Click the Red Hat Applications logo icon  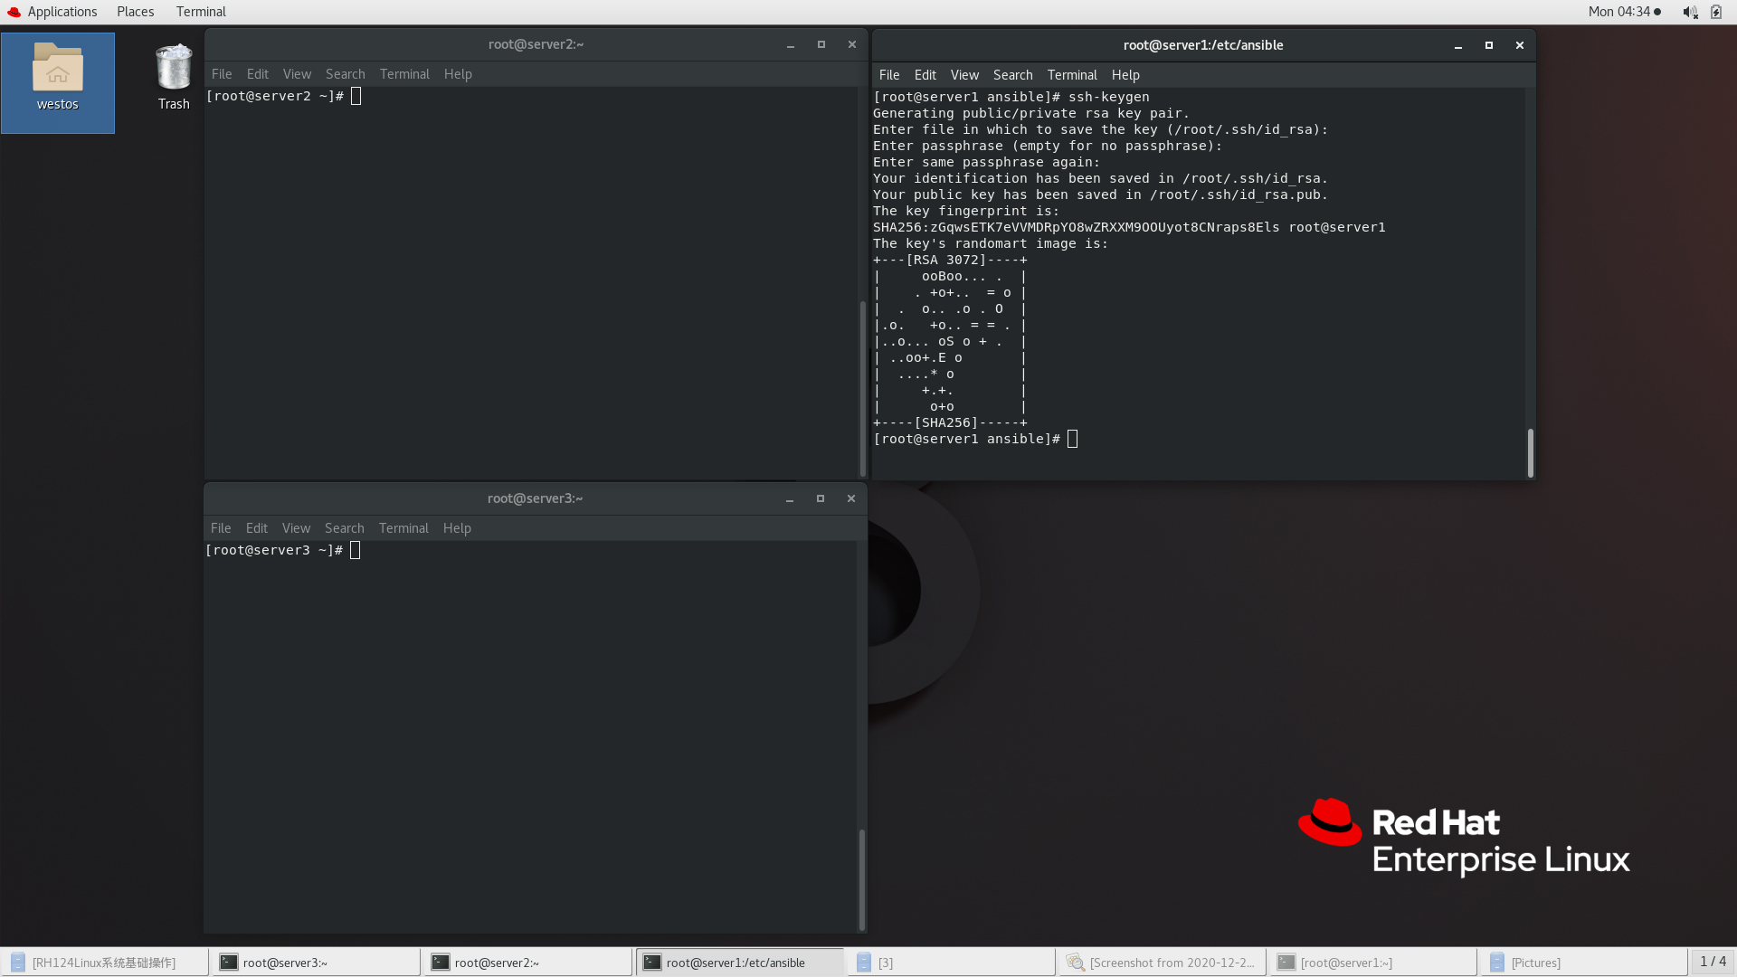coord(14,12)
